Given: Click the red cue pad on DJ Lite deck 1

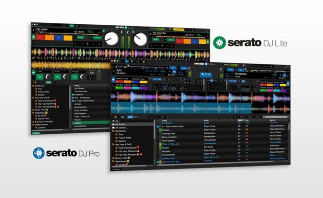Looking at the screenshot, I should [40, 38].
